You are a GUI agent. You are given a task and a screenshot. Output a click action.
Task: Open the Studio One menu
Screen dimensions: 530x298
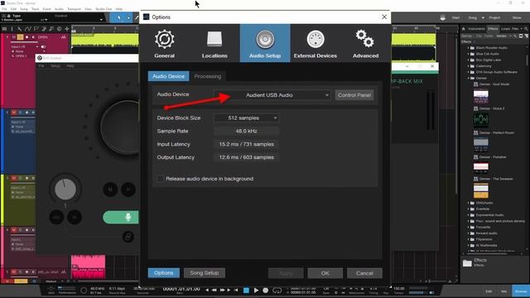point(104,9)
